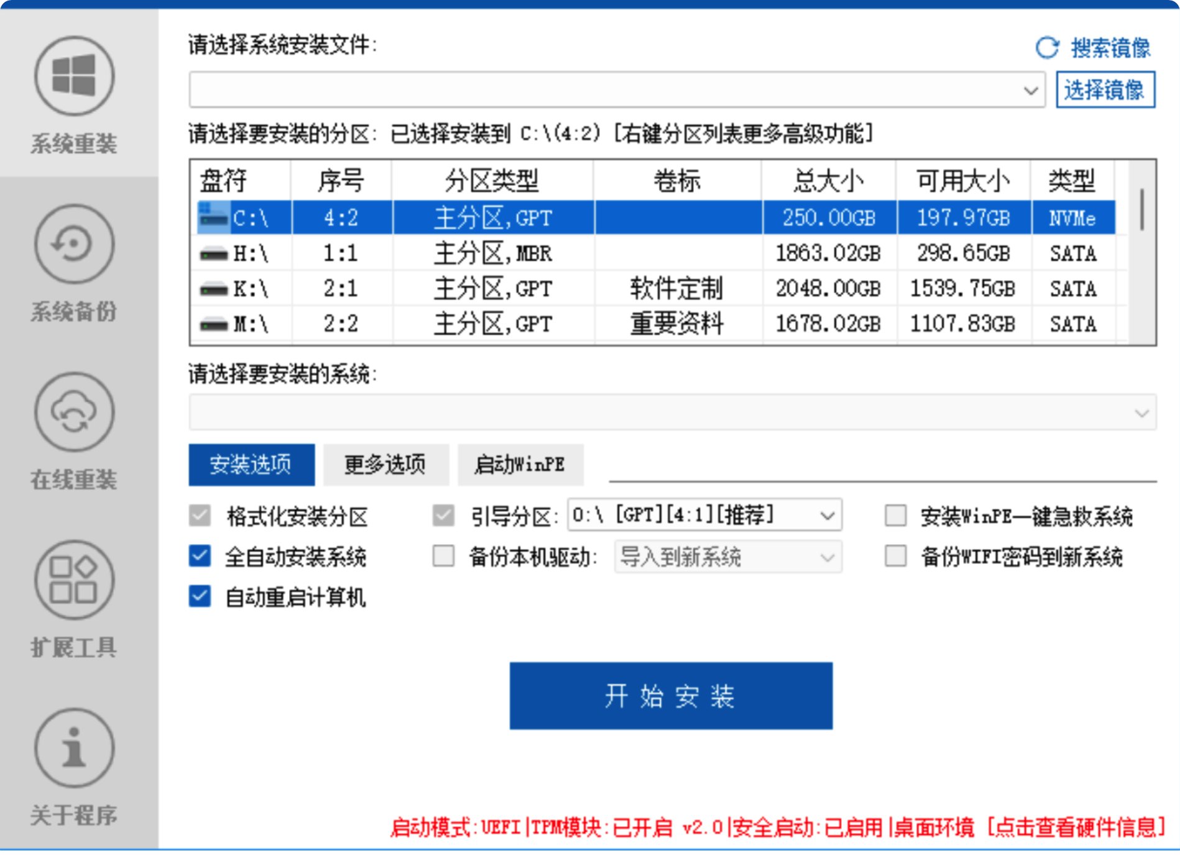
Task: Toggle the 引导分区 checkbox
Action: click(443, 515)
